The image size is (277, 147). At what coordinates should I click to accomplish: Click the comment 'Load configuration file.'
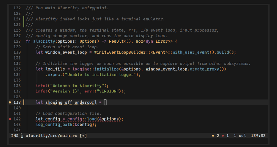click(68, 114)
